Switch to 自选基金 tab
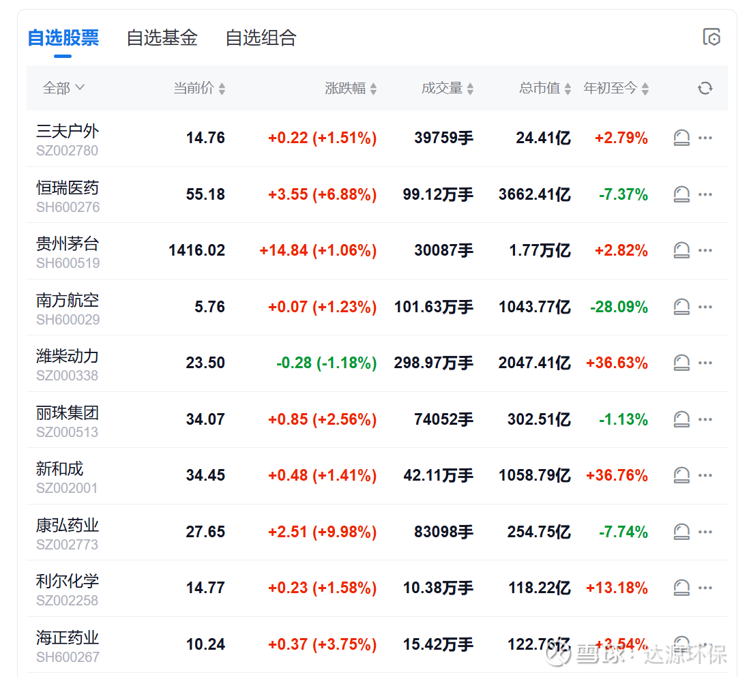This screenshot has height=677, width=749. [x=162, y=37]
